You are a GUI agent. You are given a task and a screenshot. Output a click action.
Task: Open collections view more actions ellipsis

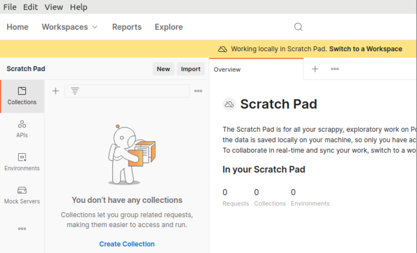[198, 91]
